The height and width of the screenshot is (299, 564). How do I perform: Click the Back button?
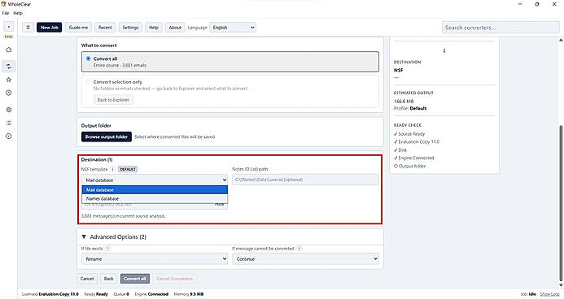108,279
